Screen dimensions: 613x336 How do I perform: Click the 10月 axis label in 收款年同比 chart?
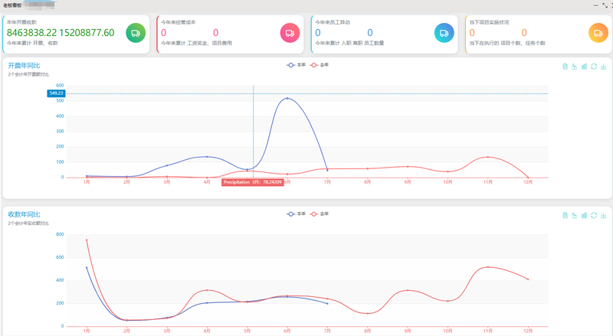448,331
